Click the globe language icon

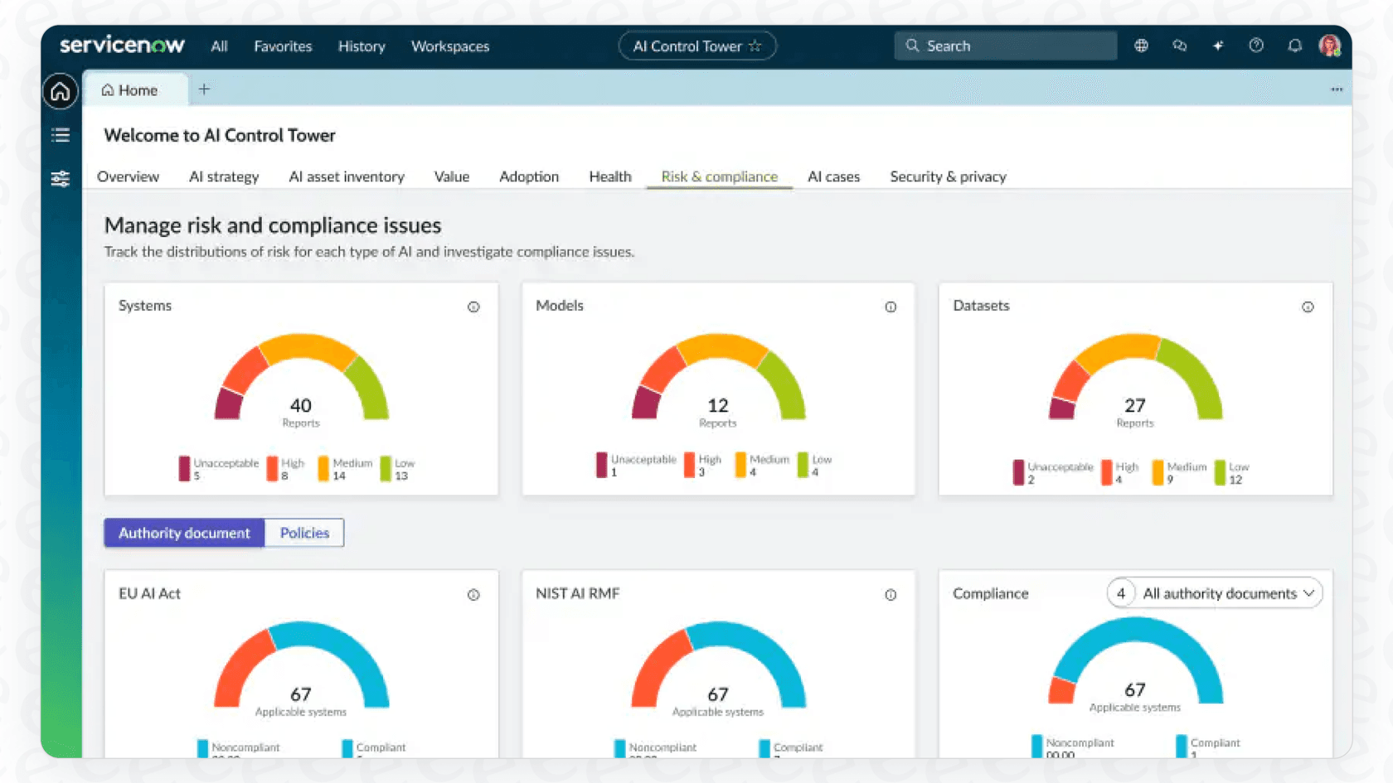coord(1140,46)
